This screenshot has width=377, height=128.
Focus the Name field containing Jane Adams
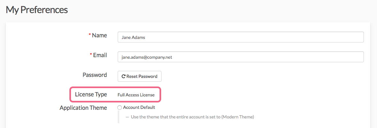(x=240, y=37)
